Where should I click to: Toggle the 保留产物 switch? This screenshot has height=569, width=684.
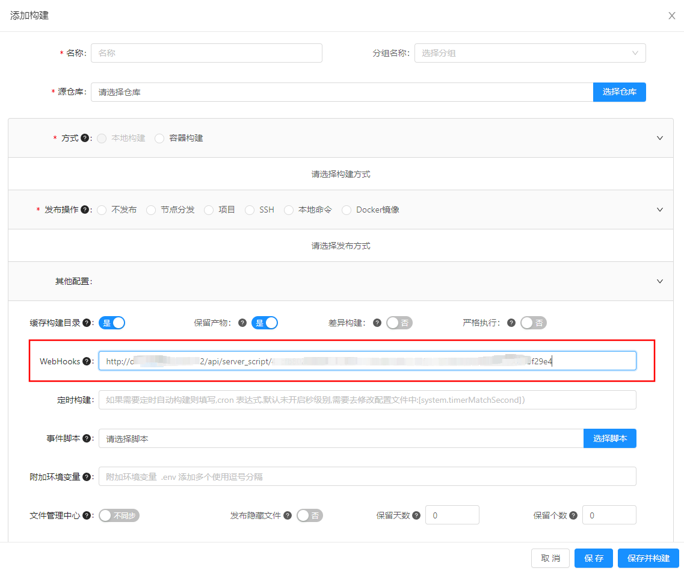point(265,323)
